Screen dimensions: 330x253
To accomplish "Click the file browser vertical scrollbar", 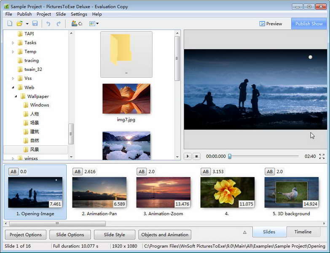I will [x=177, y=59].
